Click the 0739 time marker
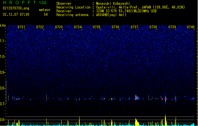198x126 pixels. point(172,27)
